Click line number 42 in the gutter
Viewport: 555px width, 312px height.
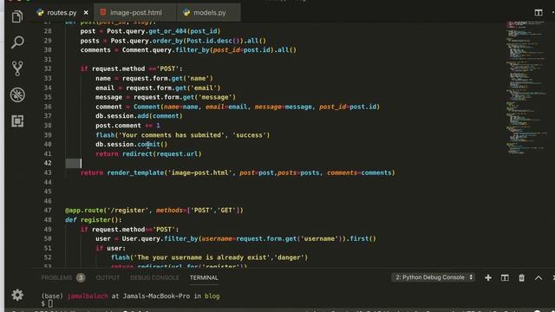click(x=48, y=163)
